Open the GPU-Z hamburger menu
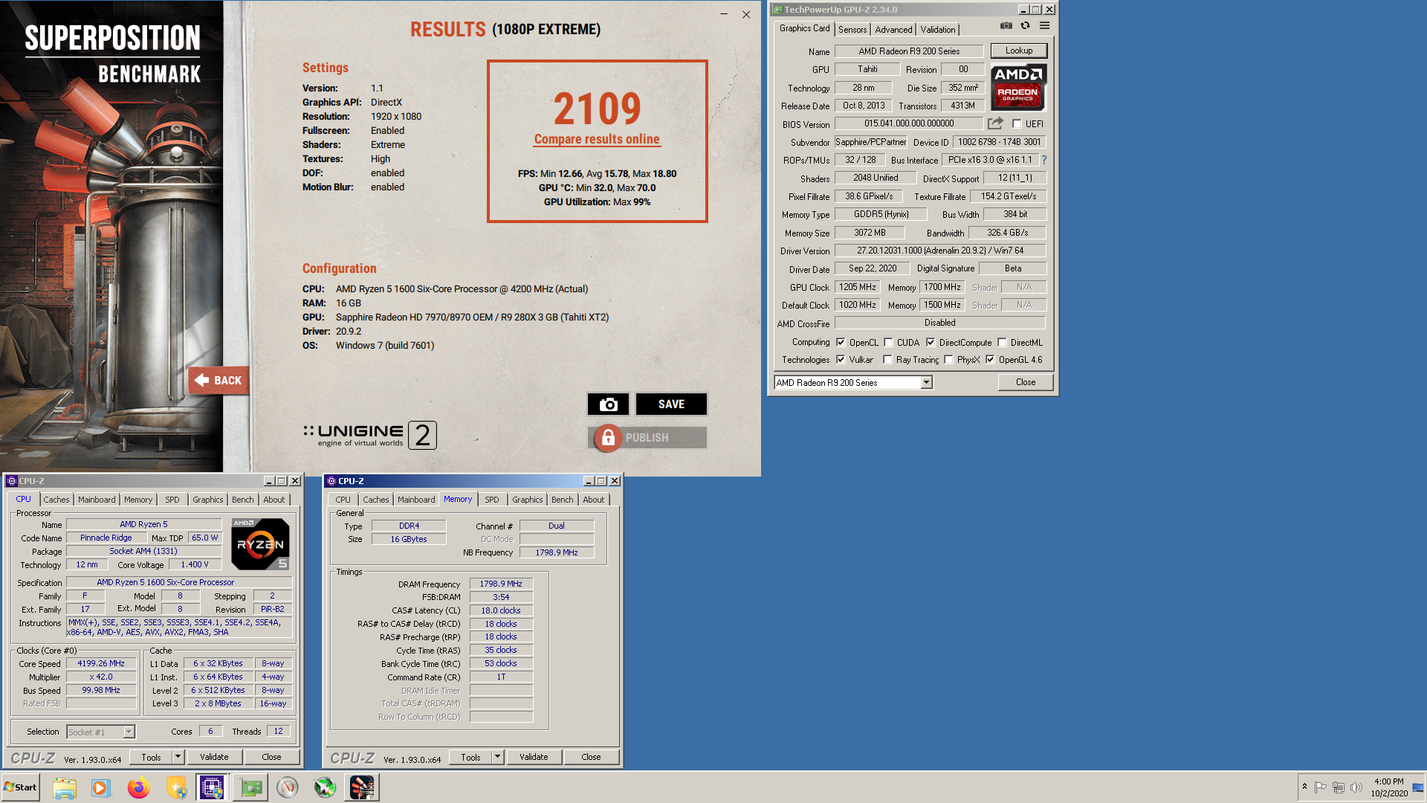Screen dimensions: 1427x803 point(1044,25)
